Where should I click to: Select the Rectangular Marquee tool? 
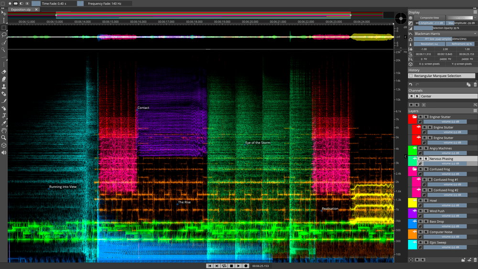tap(4, 28)
